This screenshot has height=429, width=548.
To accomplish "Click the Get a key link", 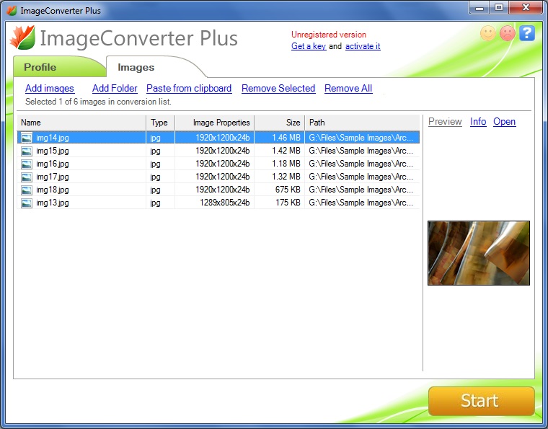I will [309, 46].
